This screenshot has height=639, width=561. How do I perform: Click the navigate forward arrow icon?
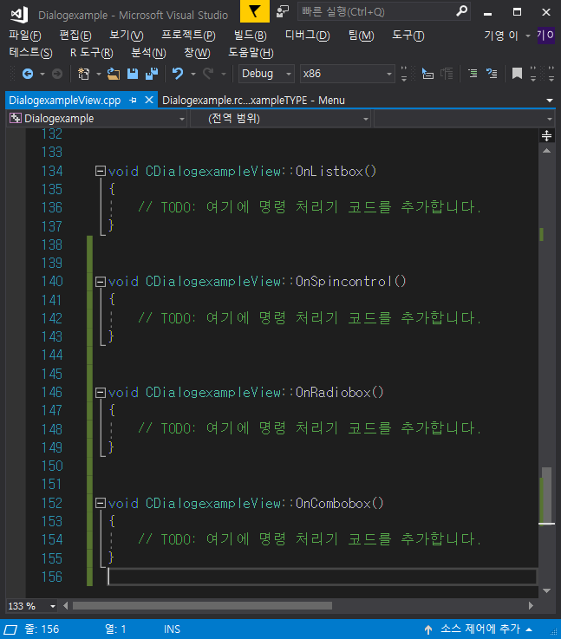[57, 74]
